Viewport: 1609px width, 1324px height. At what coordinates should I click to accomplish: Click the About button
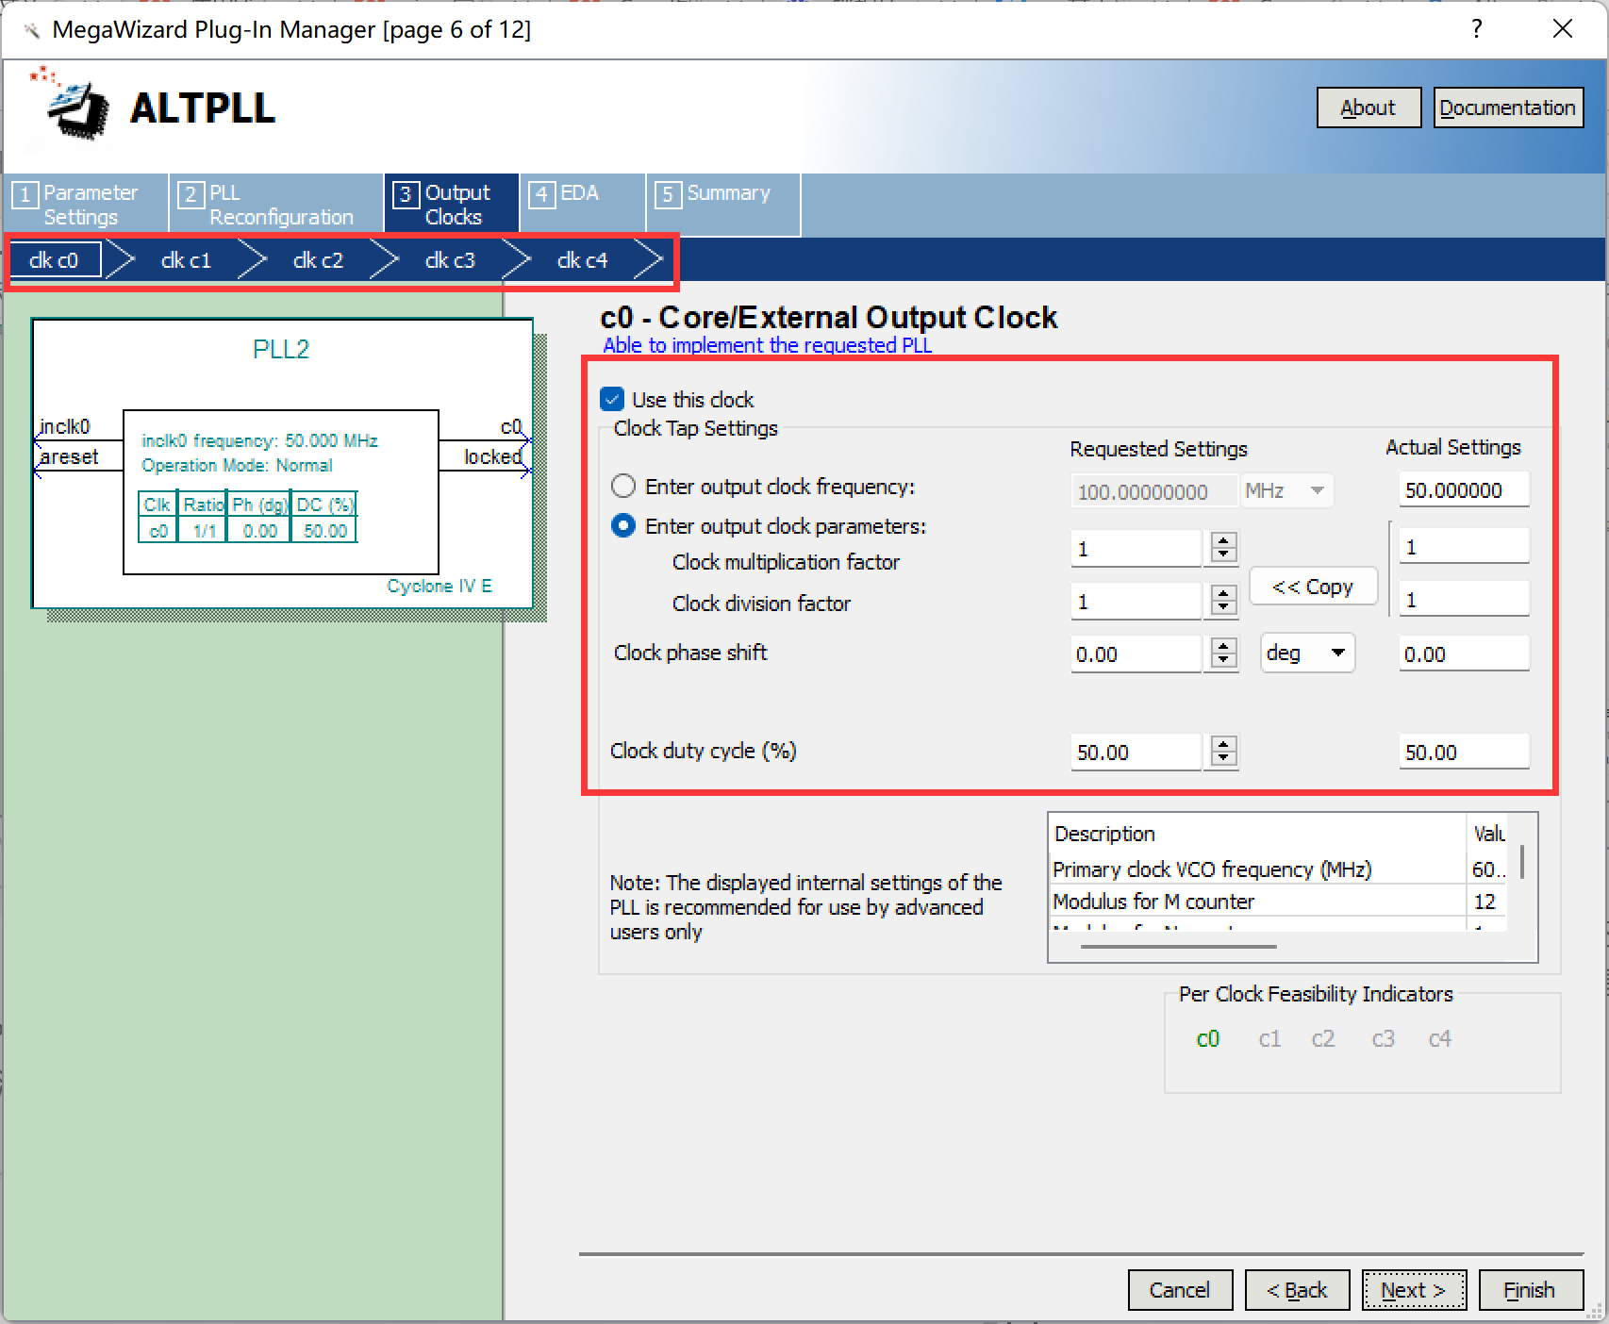pyautogui.click(x=1368, y=108)
